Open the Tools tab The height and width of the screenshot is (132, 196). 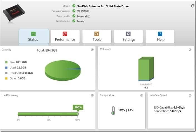[97, 37]
